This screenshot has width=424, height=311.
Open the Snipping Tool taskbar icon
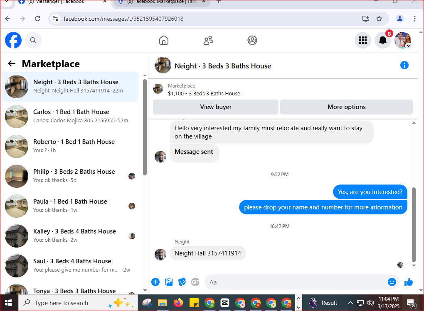coord(147,303)
